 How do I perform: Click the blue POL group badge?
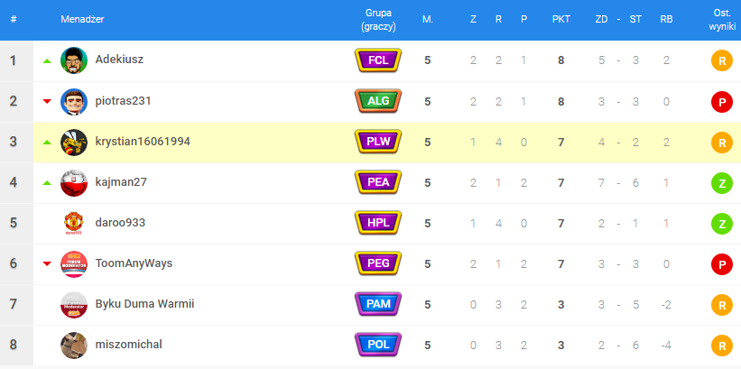coord(378,345)
